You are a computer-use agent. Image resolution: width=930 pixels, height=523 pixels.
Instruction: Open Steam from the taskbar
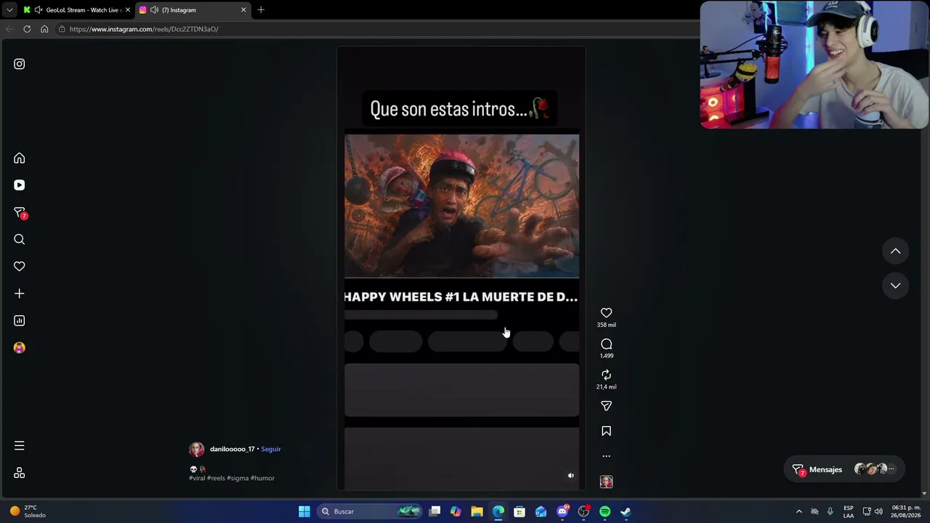pyautogui.click(x=626, y=511)
